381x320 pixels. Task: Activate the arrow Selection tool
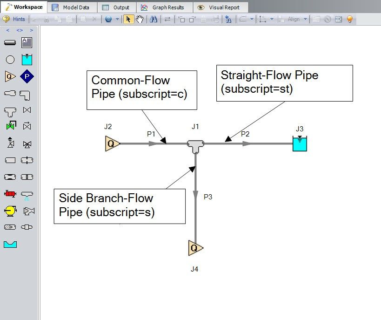pos(129,19)
